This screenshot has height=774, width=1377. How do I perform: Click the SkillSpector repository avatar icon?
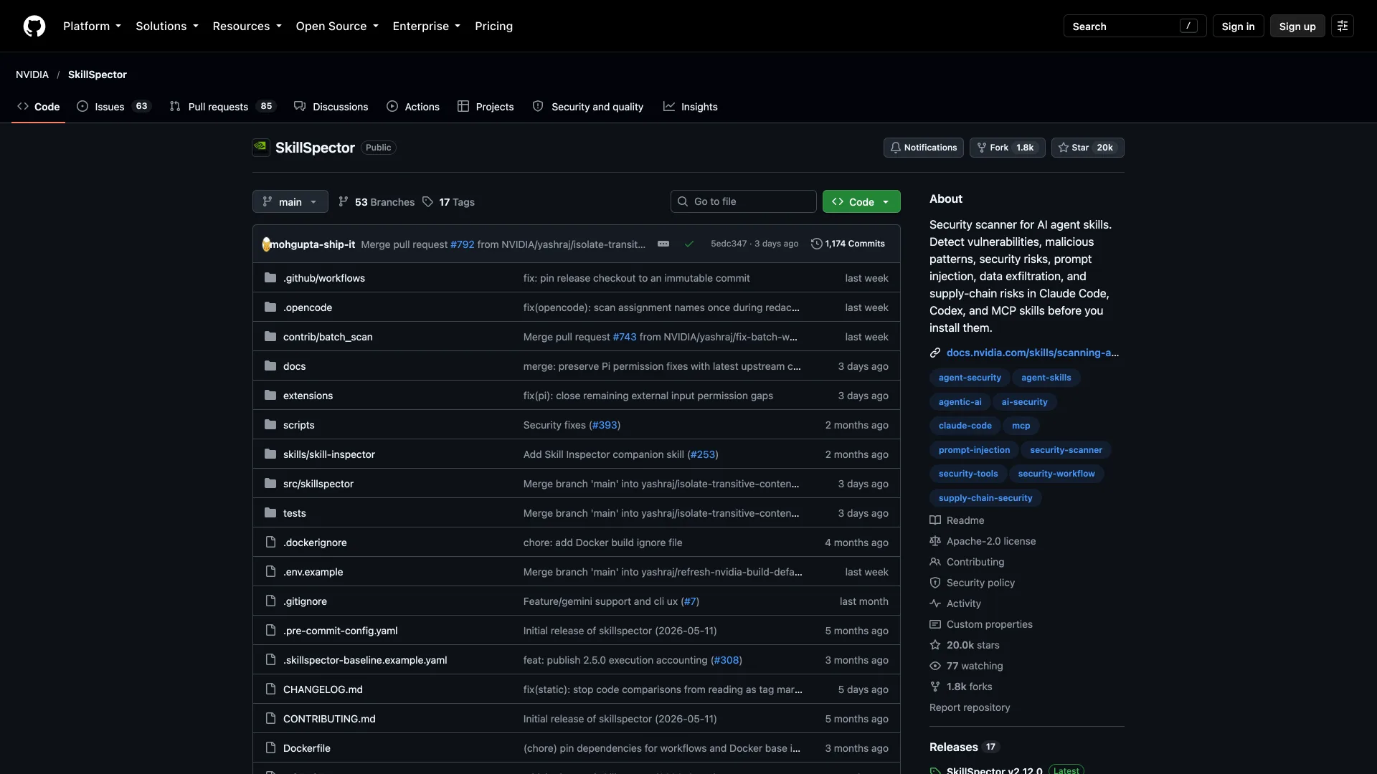pyautogui.click(x=261, y=148)
